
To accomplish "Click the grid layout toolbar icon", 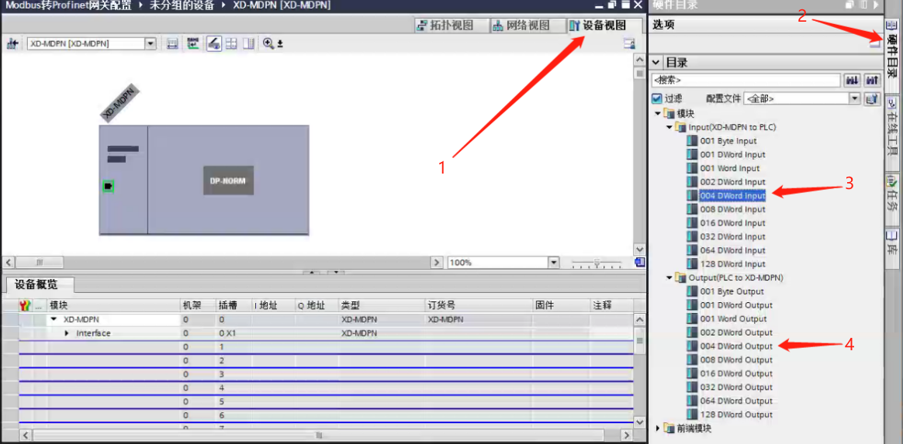I will click(231, 43).
